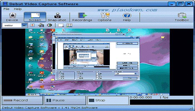This screenshot has width=195, height=111.
Task: Pause the recording
Action: click(65, 100)
